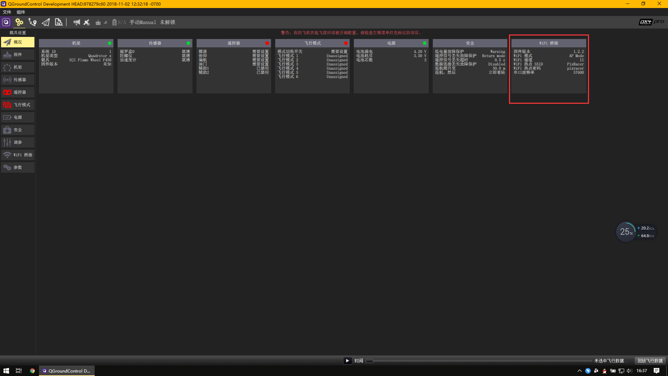Click 电源 summary card header
The image size is (668, 376).
click(x=391, y=43)
